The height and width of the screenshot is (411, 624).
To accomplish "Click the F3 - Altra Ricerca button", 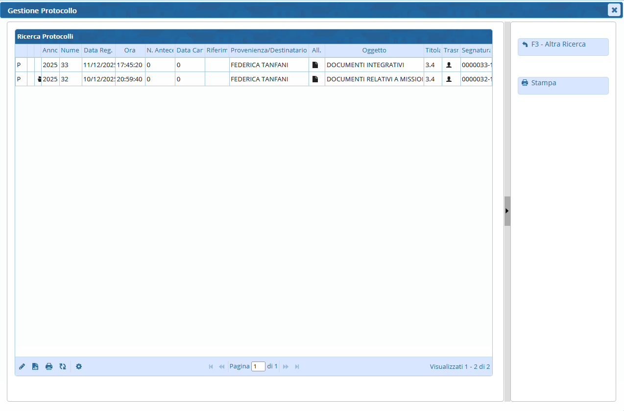I will [563, 47].
